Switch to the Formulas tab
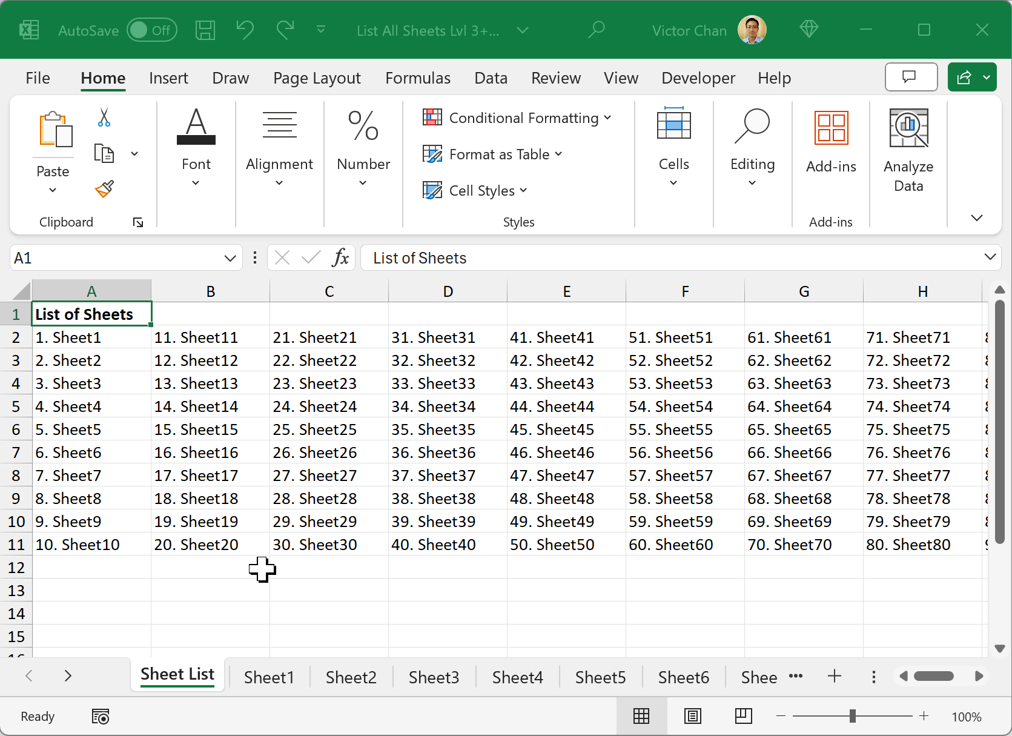The image size is (1012, 736). point(417,78)
